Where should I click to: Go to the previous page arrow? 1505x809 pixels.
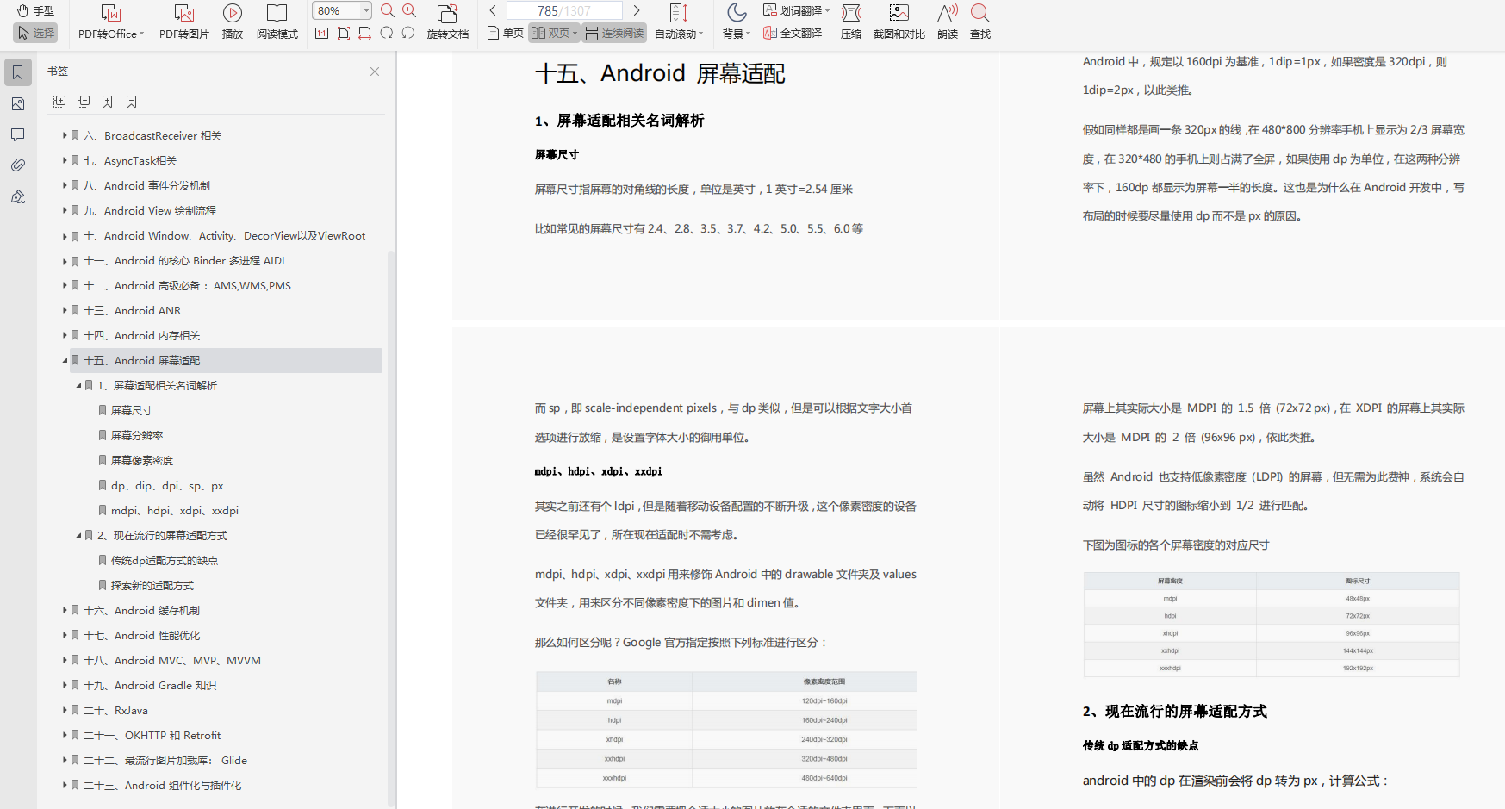[493, 10]
